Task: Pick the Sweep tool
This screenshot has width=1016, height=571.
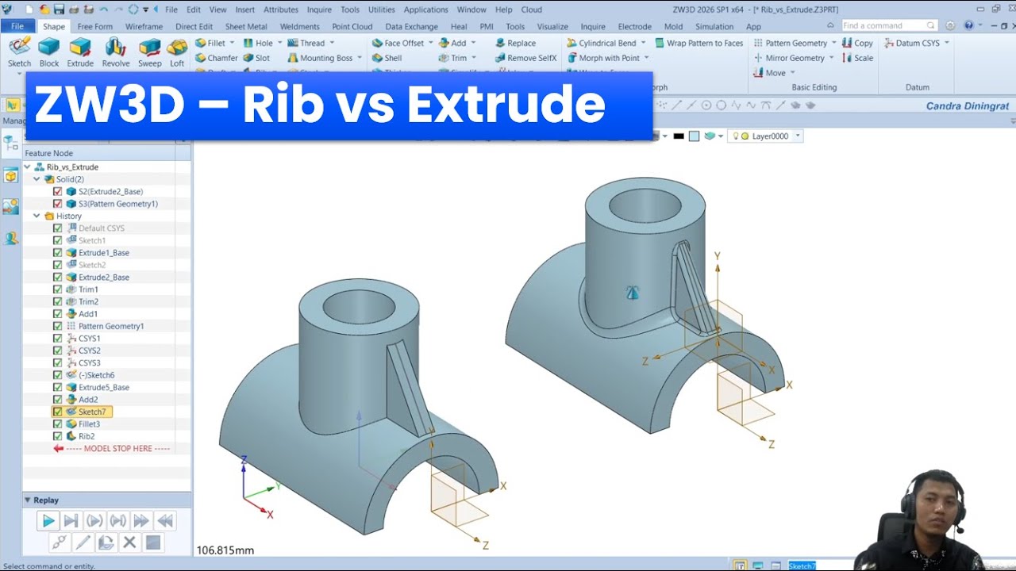Action: [149, 52]
